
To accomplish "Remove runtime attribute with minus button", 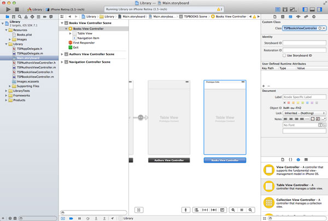I will tap(268, 86).
